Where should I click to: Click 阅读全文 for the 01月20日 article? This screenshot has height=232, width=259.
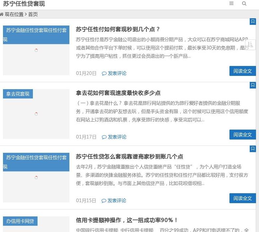coord(242,71)
